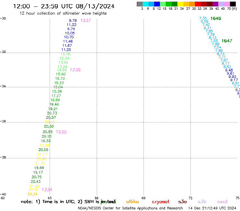Click the longitude axis label 66
This screenshot has width=240, height=211.
97,198
